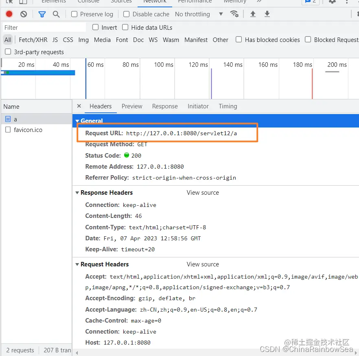Filter by JS requests

pos(55,40)
